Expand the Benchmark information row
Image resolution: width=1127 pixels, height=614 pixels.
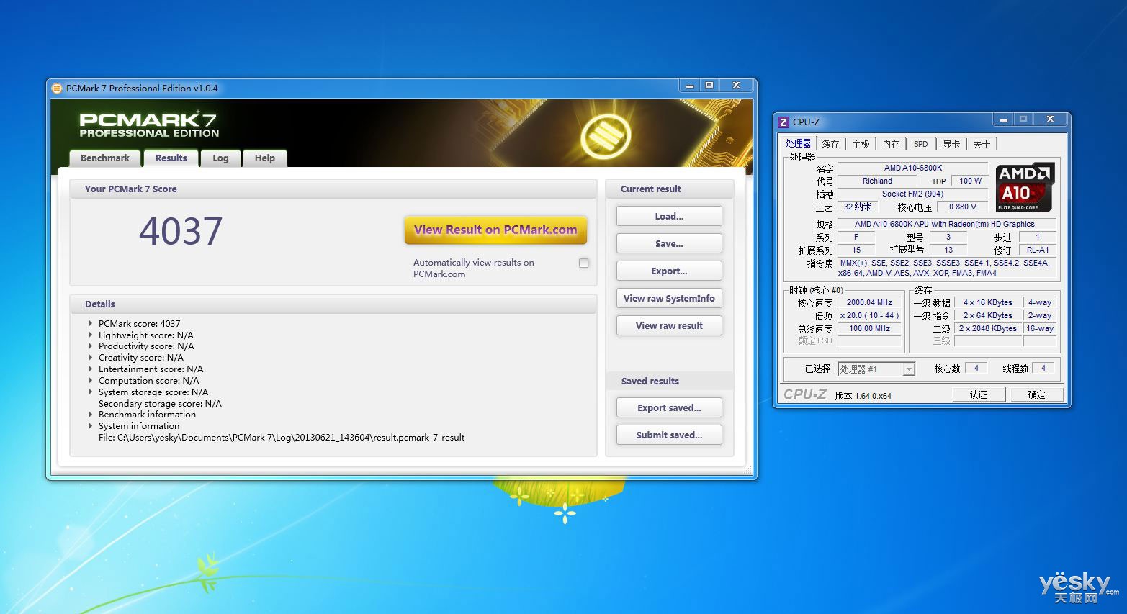(91, 415)
